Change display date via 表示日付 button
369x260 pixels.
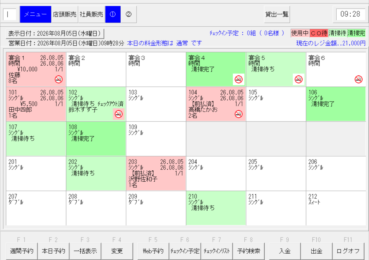pyautogui.click(x=55, y=34)
